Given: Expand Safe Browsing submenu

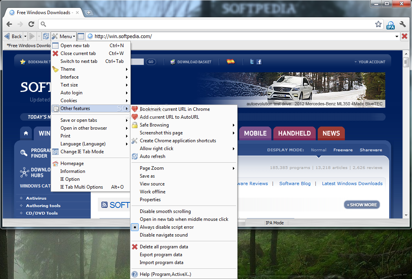Looking at the screenshot, I should 184,125.
